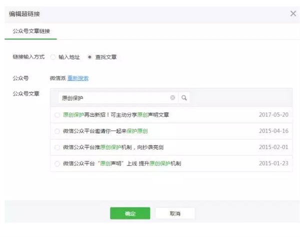Clear the search field with the X icon
Viewport: 300px width, 237px height.
point(172,98)
